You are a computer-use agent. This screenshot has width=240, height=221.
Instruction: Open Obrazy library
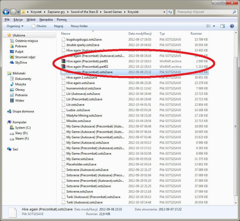(x=17, y=90)
